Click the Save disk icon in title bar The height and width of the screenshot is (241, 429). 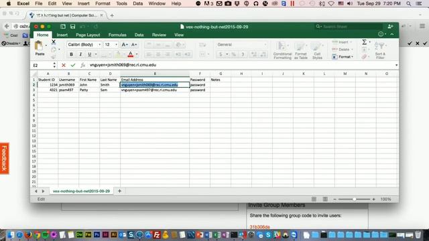(72, 27)
